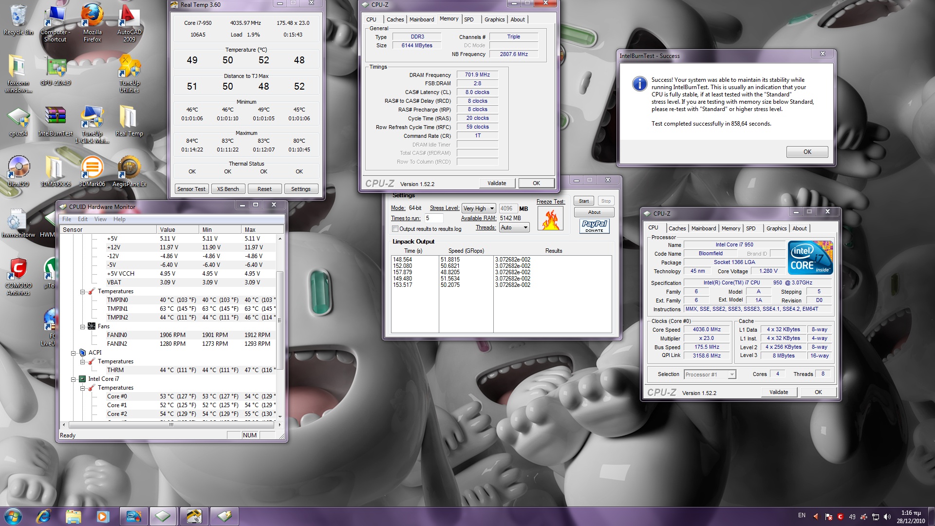Click XS Bench button in Real Temp
Screen dimensions: 935x526
pyautogui.click(x=228, y=189)
